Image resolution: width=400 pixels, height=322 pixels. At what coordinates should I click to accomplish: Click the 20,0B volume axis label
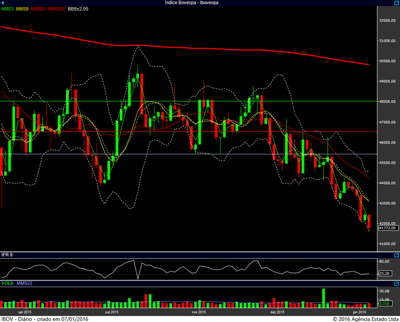[384, 291]
